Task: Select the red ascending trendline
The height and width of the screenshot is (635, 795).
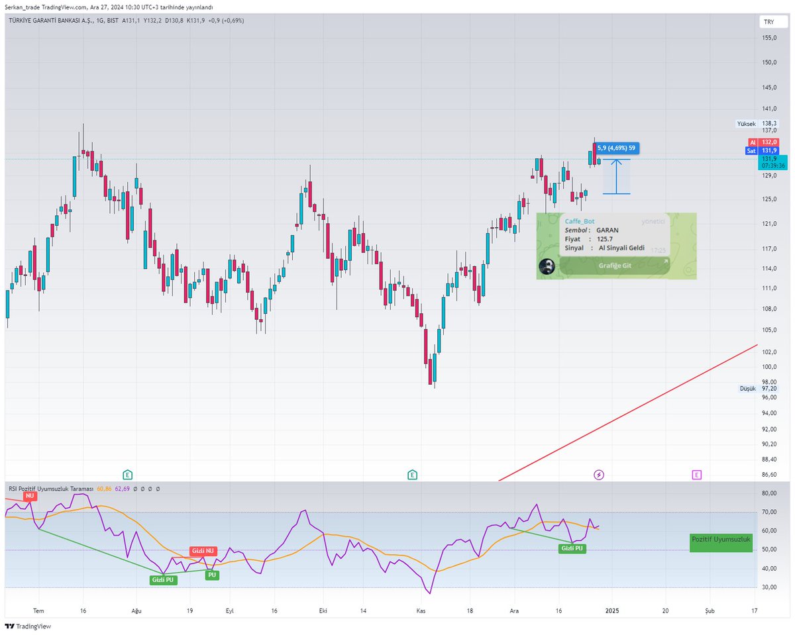Action: pyautogui.click(x=628, y=412)
